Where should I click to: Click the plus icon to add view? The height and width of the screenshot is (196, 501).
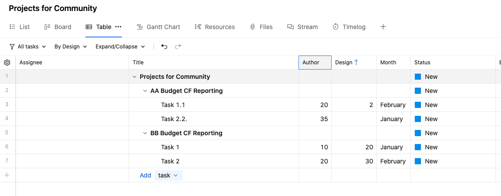pos(383,27)
